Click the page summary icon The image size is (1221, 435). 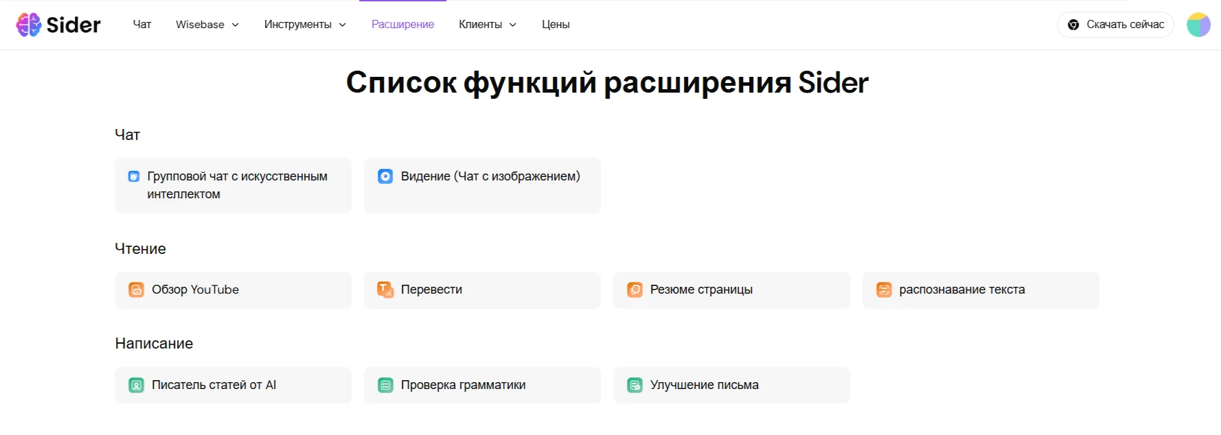pyautogui.click(x=635, y=290)
